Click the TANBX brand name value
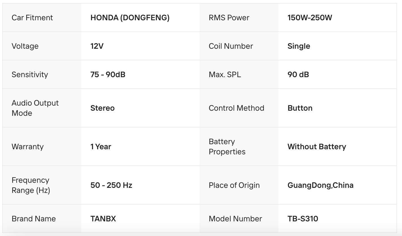The height and width of the screenshot is (236, 402). [103, 219]
